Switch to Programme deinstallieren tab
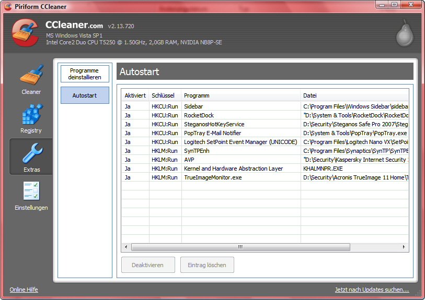This screenshot has height=300, width=425. [x=85, y=74]
